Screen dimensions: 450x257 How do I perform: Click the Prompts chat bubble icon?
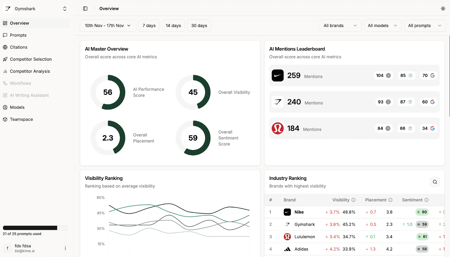pyautogui.click(x=5, y=35)
